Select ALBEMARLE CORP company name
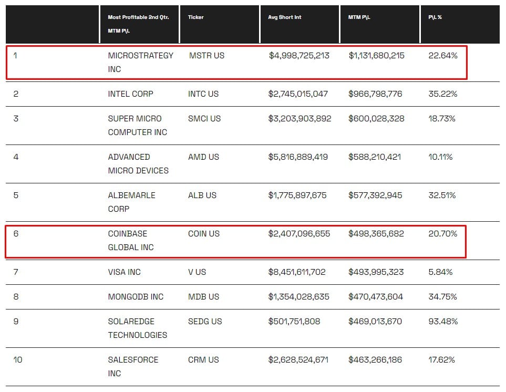The image size is (506, 392). (132, 202)
